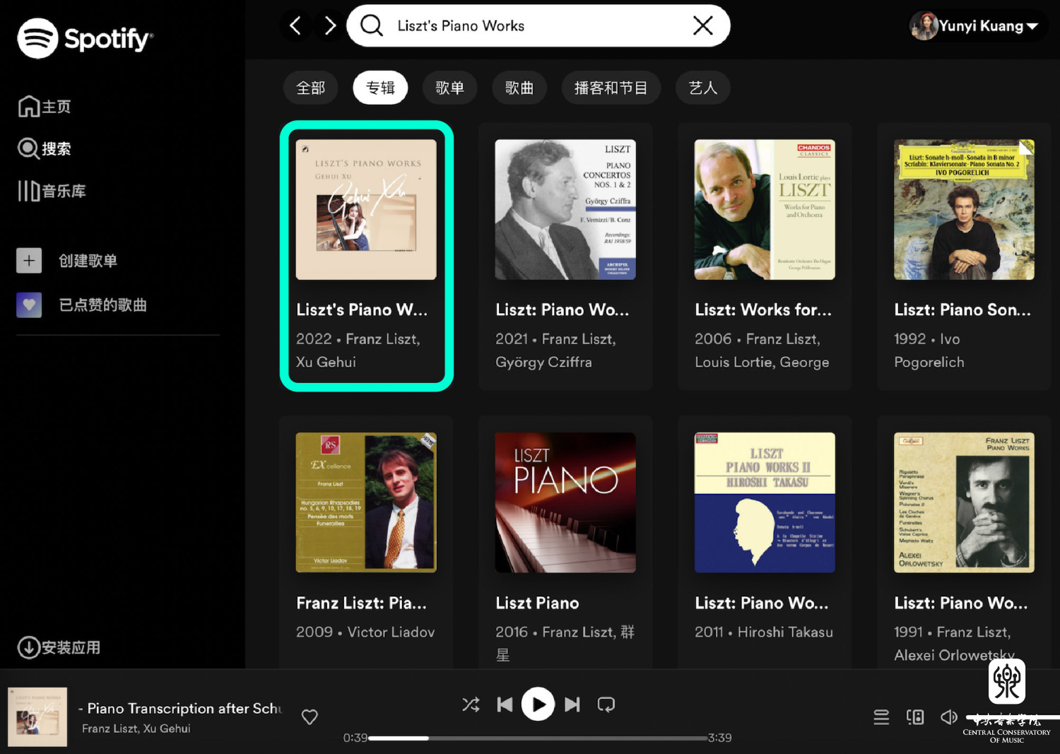Go forward with the right arrow

(330, 26)
